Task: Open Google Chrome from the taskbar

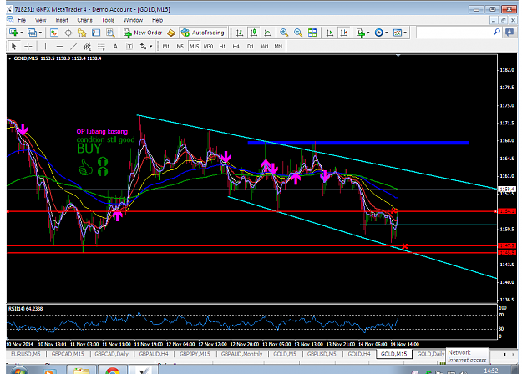Action: (113, 371)
